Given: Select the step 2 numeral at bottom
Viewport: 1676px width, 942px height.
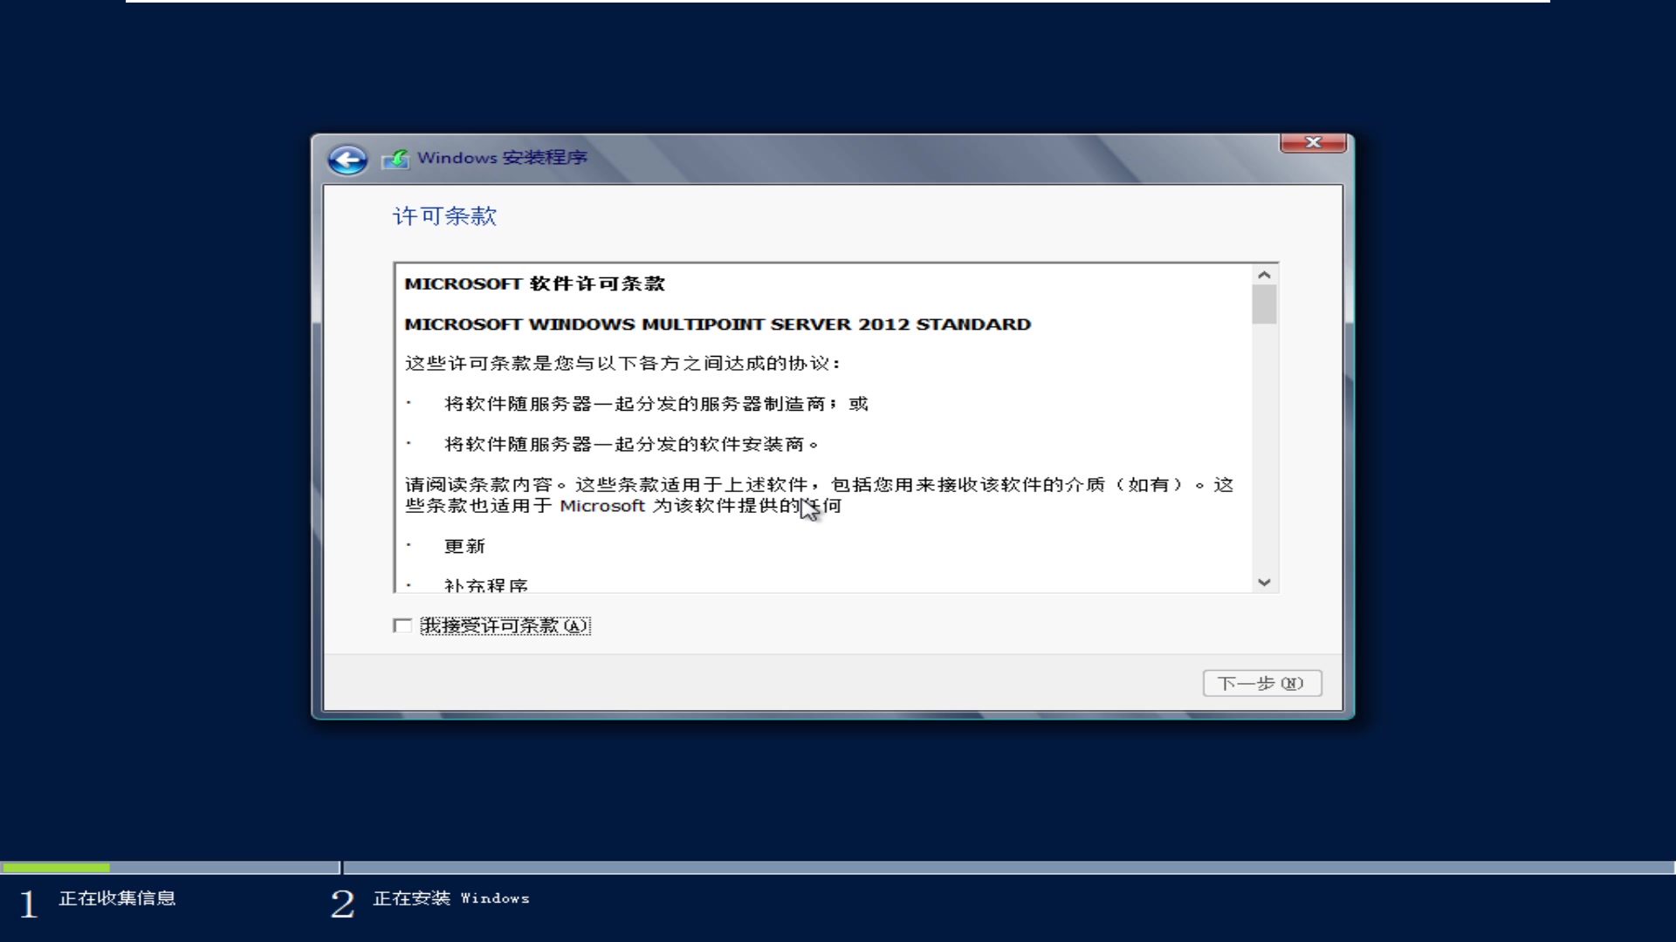Looking at the screenshot, I should pyautogui.click(x=341, y=903).
